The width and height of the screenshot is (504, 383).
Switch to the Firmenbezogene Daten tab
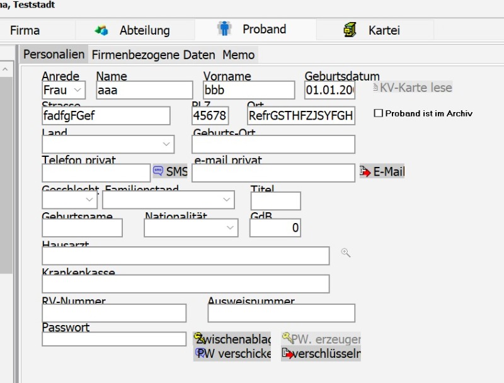pos(153,55)
